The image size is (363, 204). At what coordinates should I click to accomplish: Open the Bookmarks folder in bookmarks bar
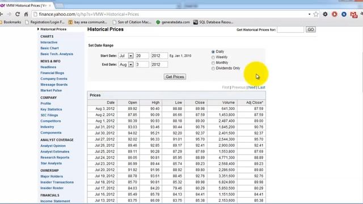(x=10, y=22)
